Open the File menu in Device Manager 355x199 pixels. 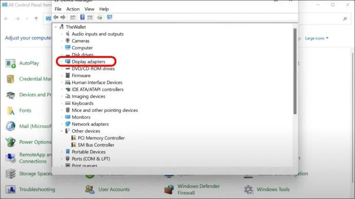pyautogui.click(x=58, y=9)
